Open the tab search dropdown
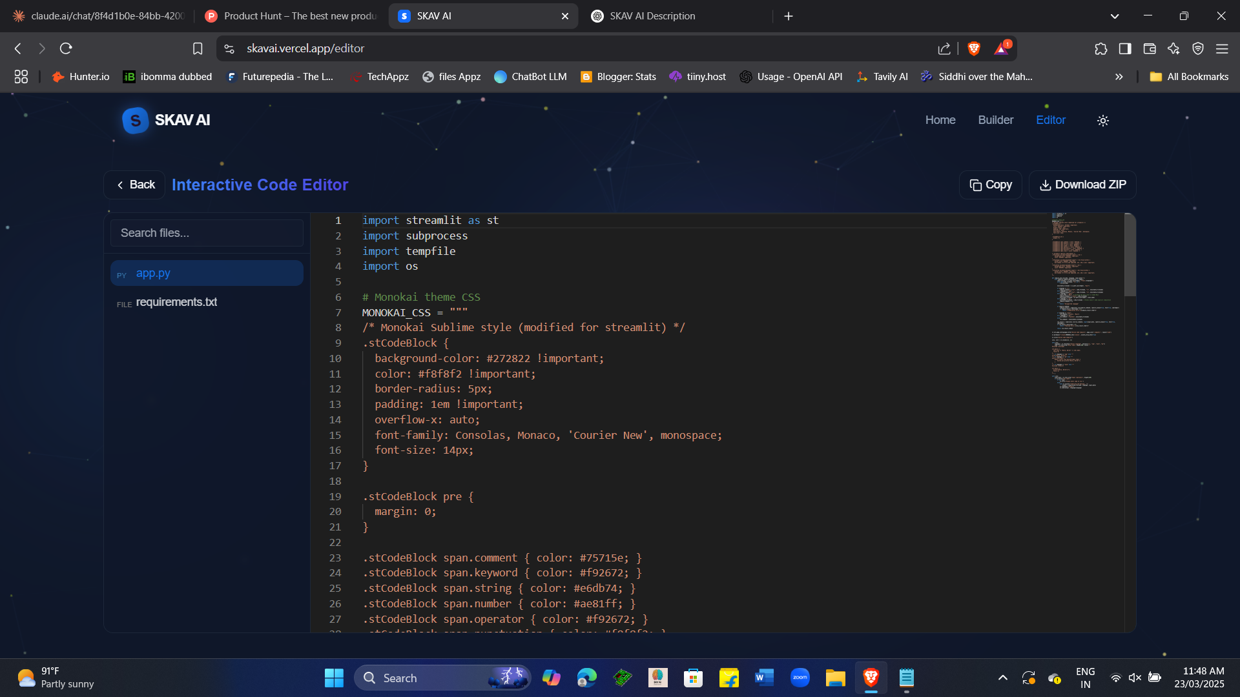Viewport: 1240px width, 697px height. 1115,16
